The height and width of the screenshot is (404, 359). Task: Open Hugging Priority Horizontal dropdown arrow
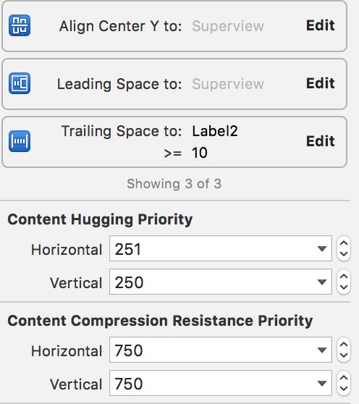pyautogui.click(x=322, y=248)
